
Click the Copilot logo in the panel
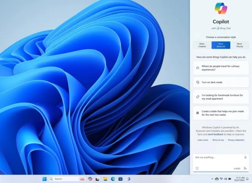(x=221, y=8)
